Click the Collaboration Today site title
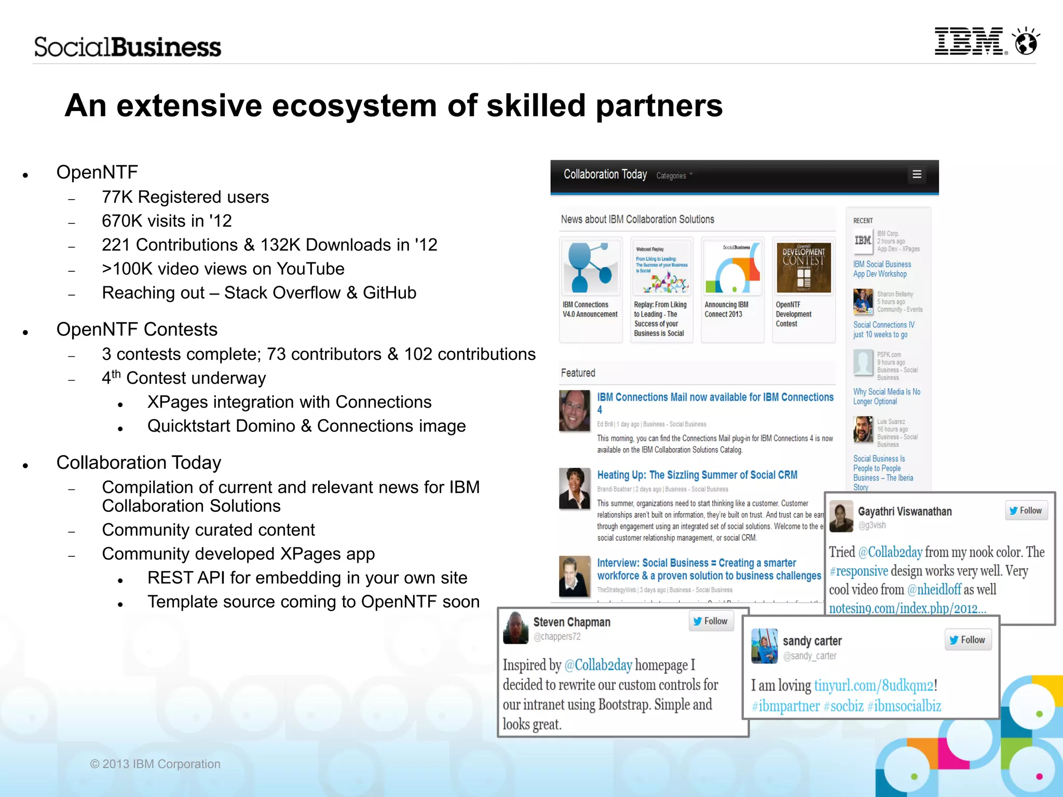 pos(605,174)
